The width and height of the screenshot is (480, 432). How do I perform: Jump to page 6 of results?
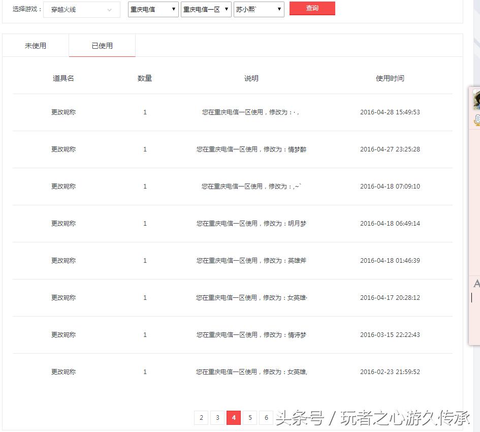(x=266, y=418)
